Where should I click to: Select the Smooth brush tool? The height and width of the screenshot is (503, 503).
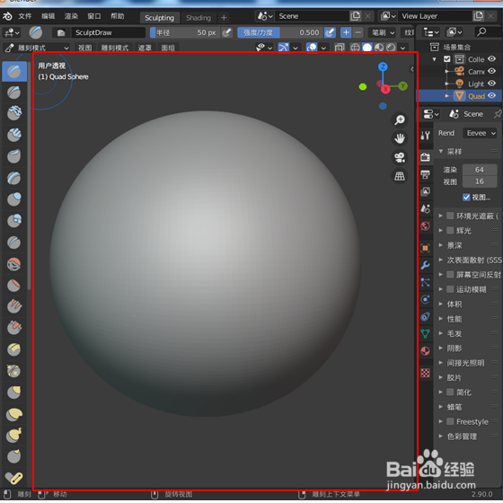[x=14, y=264]
